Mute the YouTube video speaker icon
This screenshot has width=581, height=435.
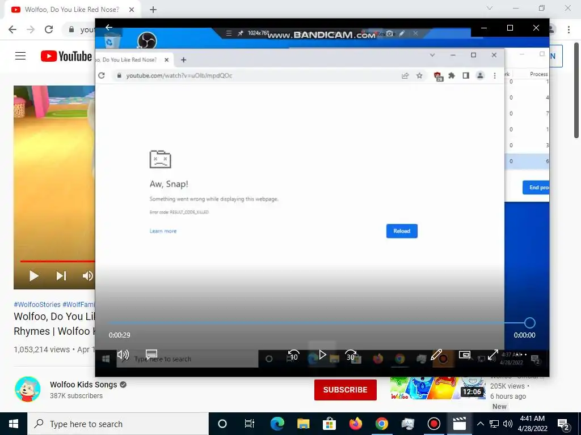[x=88, y=276]
